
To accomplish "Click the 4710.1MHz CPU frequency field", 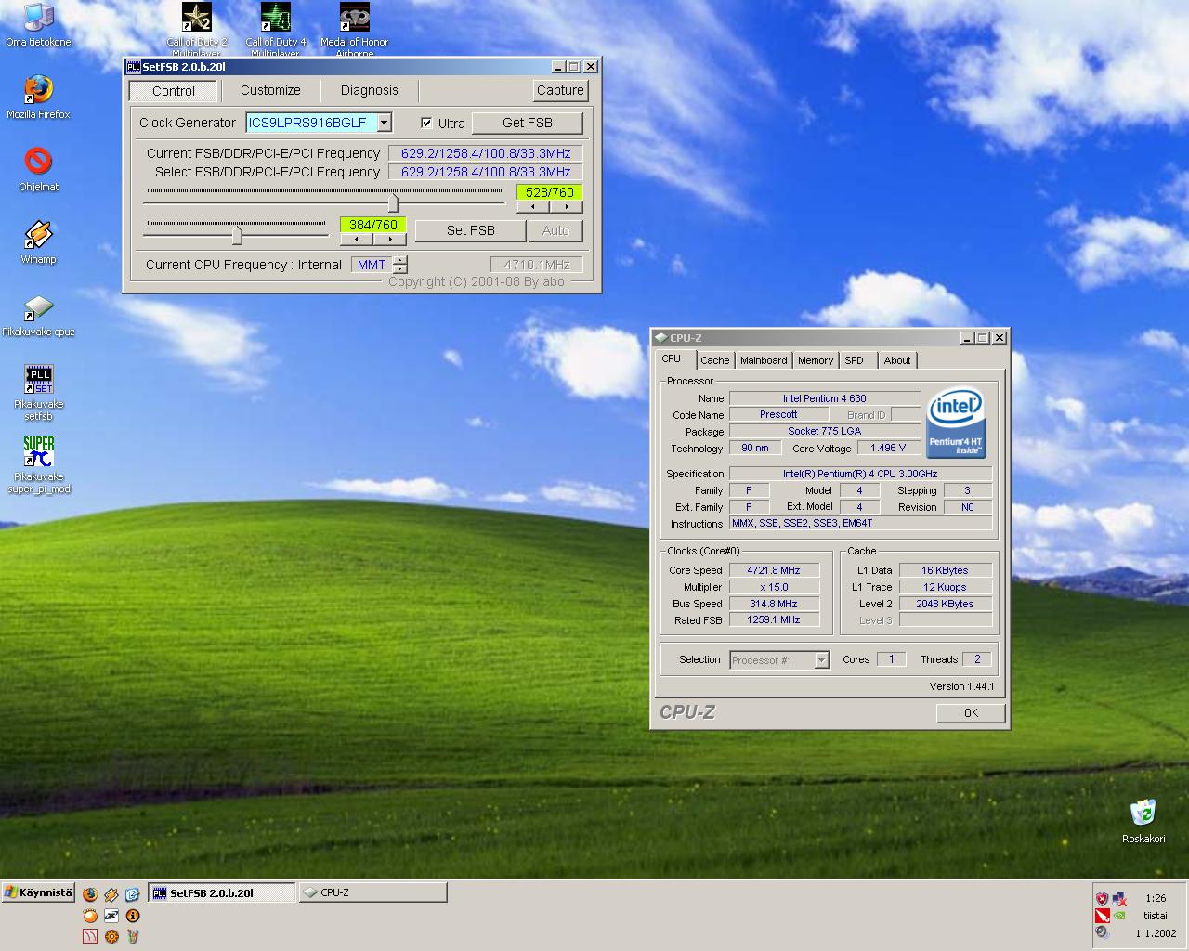I will [536, 265].
